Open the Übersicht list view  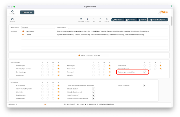pos(81,19)
